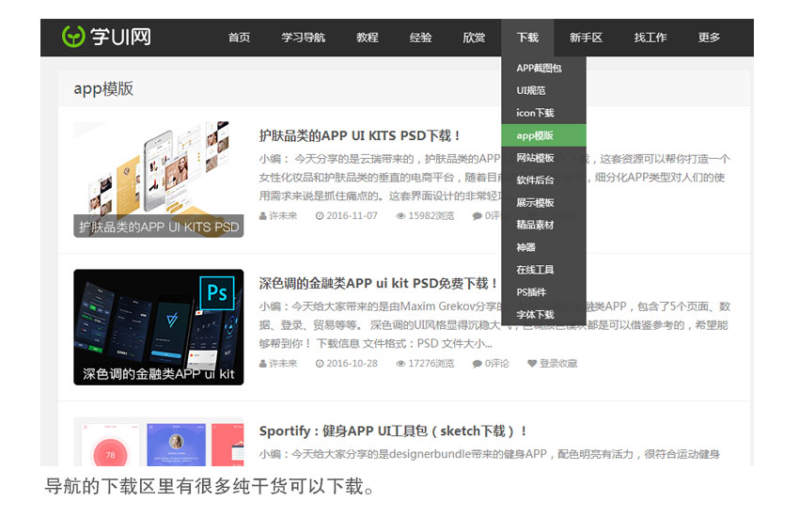The width and height of the screenshot is (799, 517).
Task: Click the eye icon beside 15982浏览
Action: coord(400,216)
